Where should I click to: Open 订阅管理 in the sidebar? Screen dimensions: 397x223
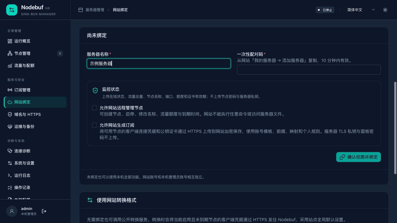point(35,90)
